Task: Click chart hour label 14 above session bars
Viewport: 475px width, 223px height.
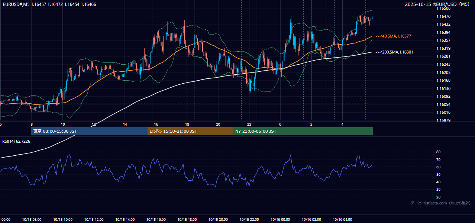Action: pyautogui.click(x=125, y=124)
